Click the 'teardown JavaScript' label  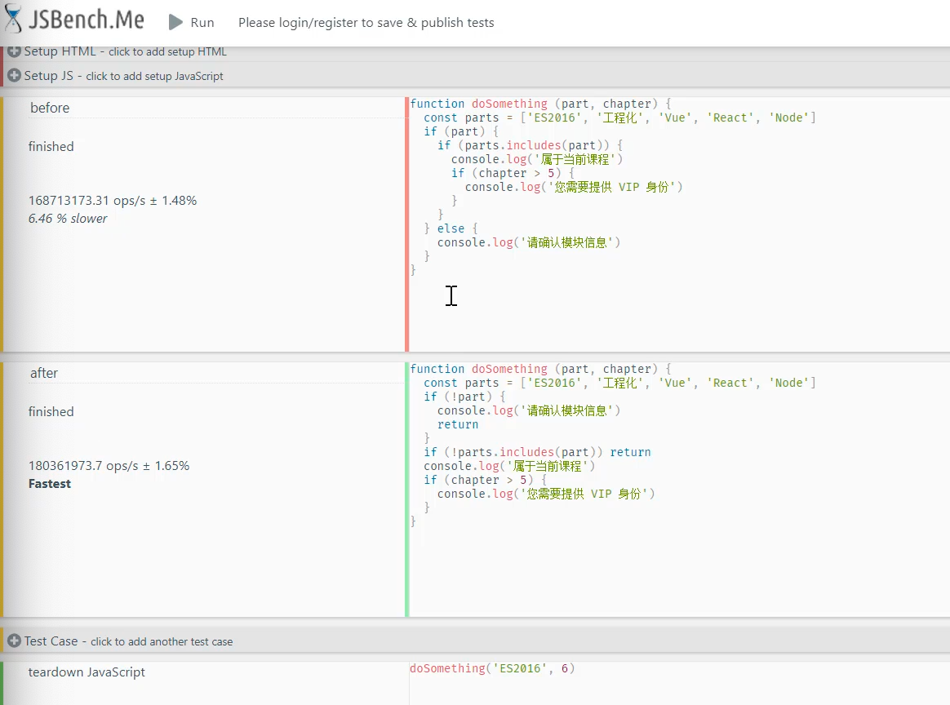click(87, 672)
